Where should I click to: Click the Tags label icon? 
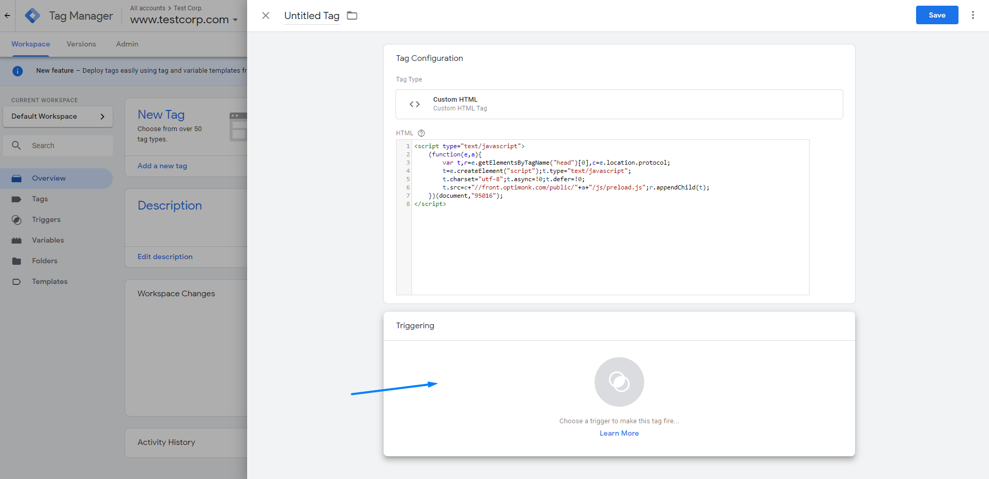17,199
